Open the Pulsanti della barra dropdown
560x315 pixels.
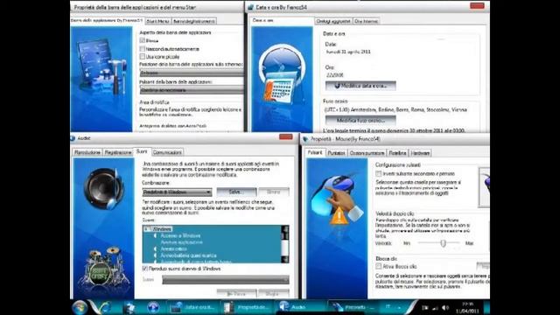coord(192,90)
